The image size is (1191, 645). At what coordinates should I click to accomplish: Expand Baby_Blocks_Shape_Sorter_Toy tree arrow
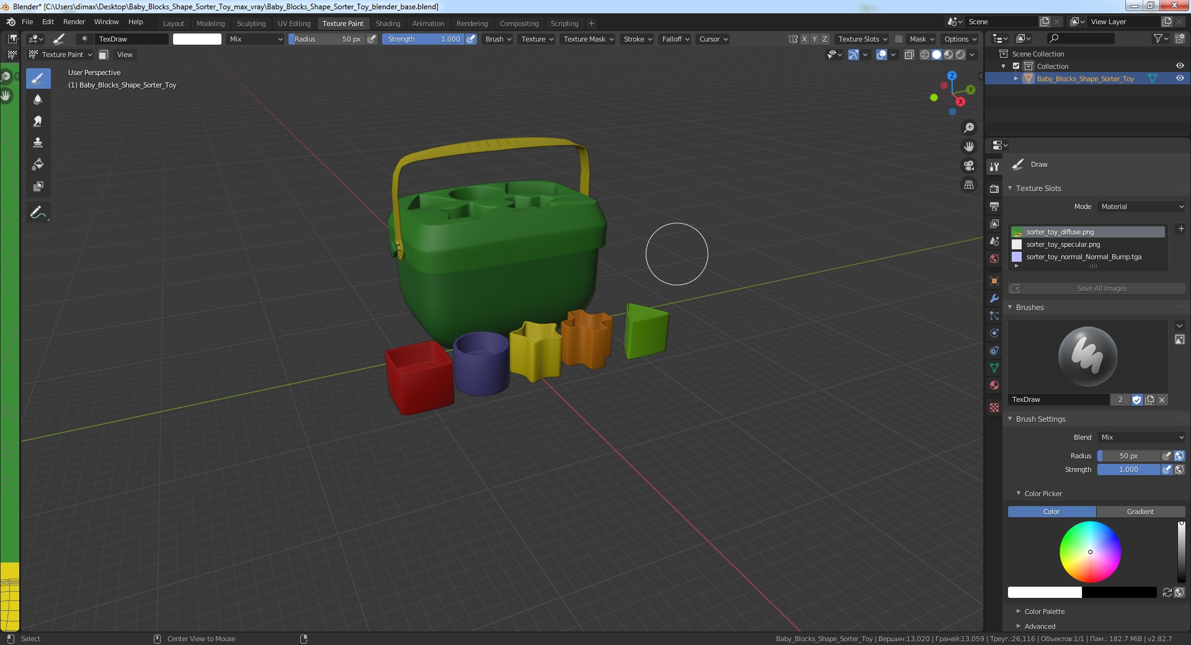tap(1016, 79)
